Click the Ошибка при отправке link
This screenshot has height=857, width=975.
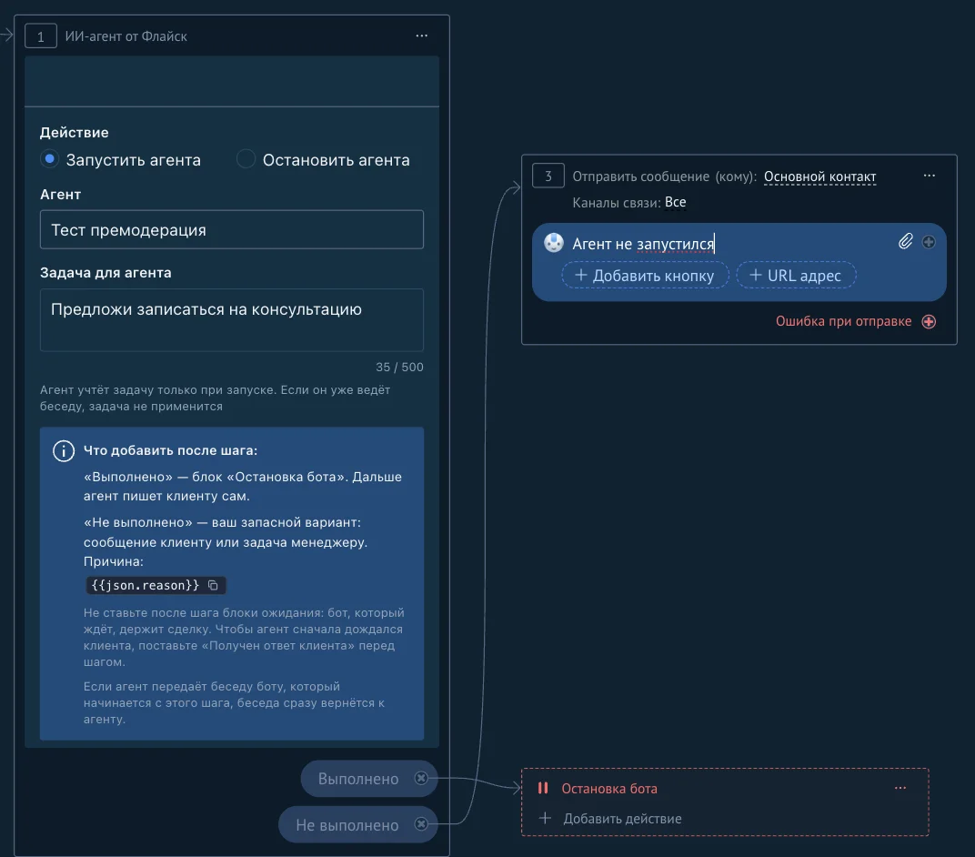[x=843, y=321]
